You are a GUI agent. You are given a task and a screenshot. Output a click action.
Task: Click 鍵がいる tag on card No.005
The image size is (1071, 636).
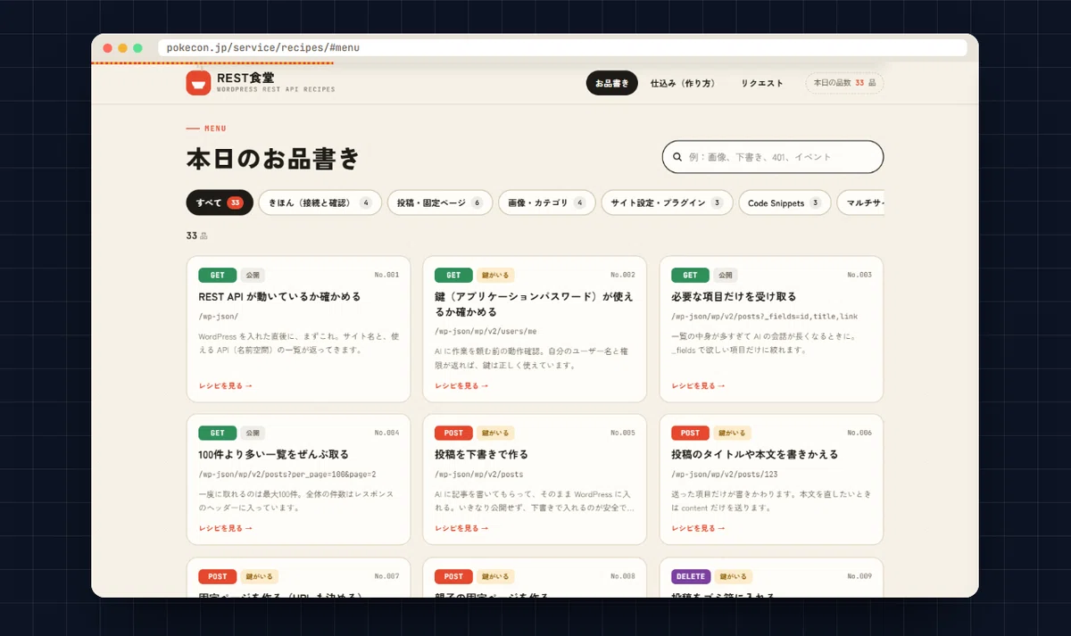tap(495, 433)
